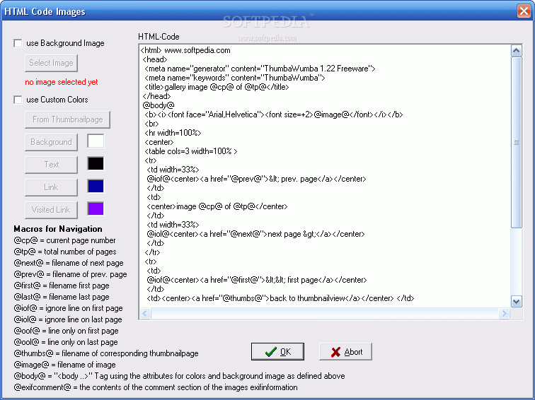
Task: Click the @body@ line in HTML code
Action: click(x=159, y=105)
